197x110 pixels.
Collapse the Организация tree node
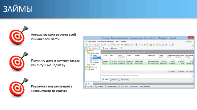(87, 53)
